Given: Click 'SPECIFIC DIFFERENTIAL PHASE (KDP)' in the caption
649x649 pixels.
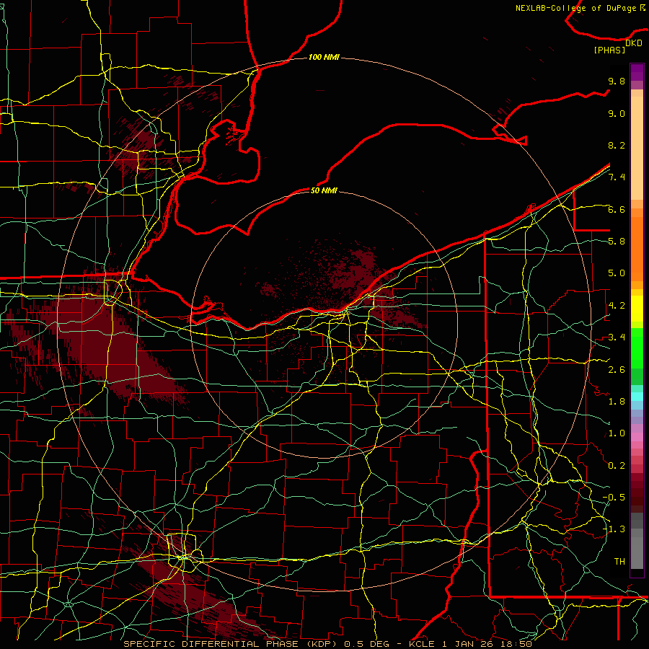Looking at the screenshot, I should (x=231, y=644).
